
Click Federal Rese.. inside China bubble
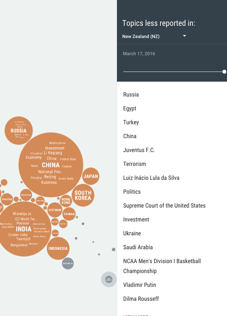tap(69, 159)
